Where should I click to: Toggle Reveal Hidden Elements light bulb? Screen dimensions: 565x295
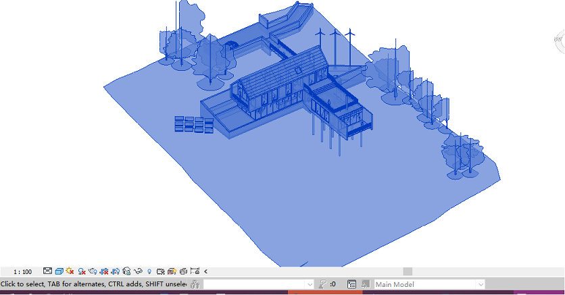(x=149, y=271)
